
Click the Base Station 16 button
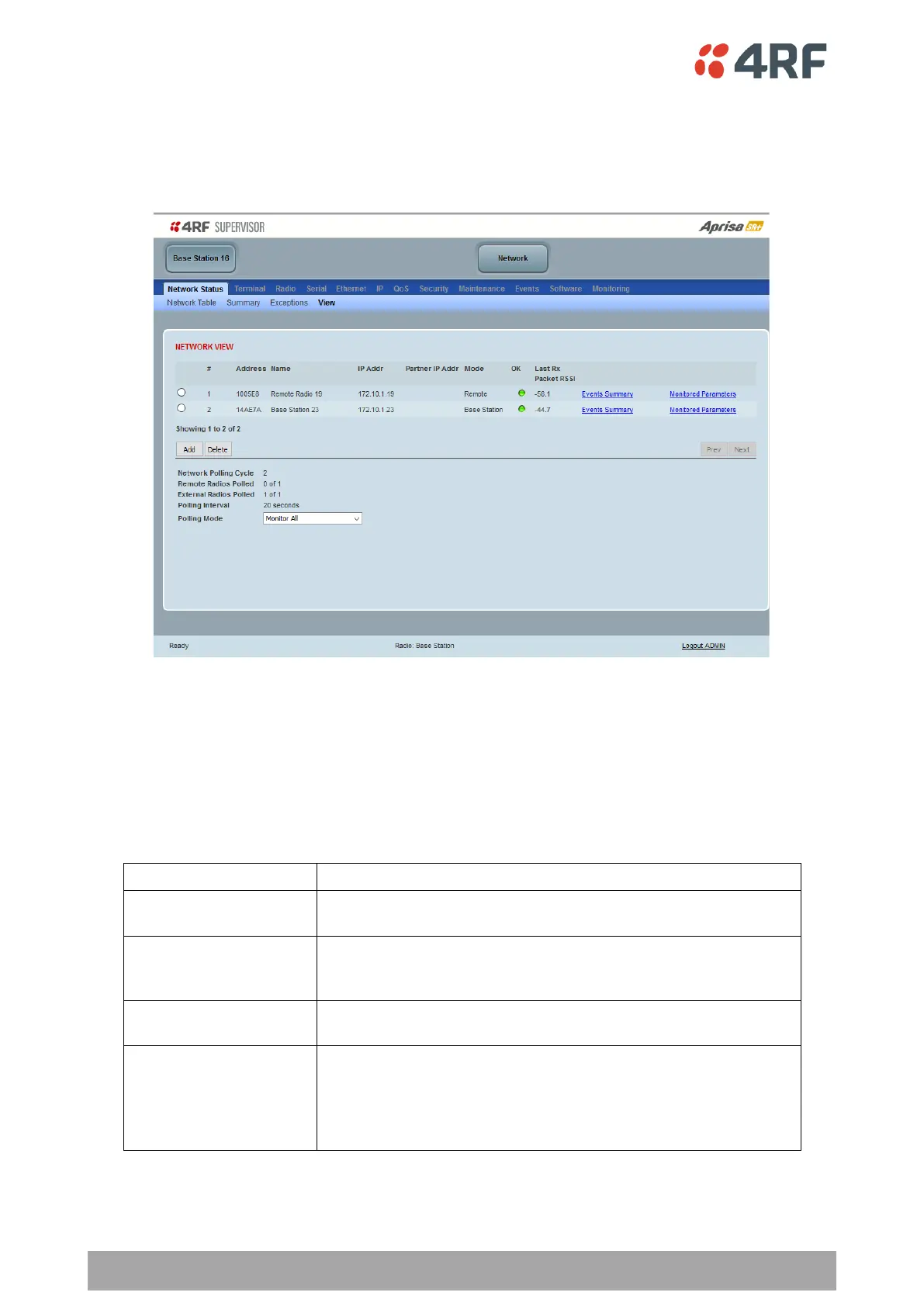click(x=201, y=258)
